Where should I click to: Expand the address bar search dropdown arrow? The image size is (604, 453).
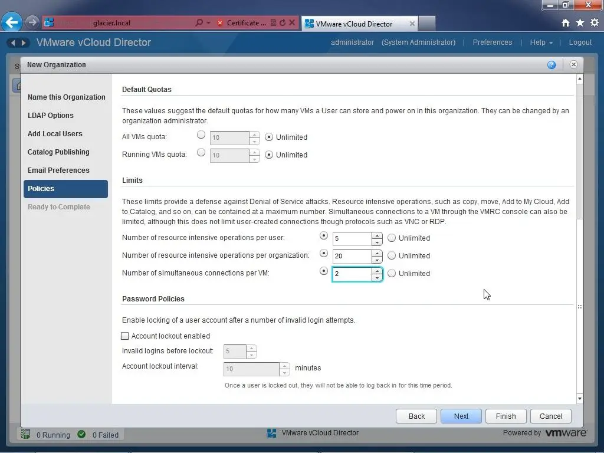coord(208,23)
